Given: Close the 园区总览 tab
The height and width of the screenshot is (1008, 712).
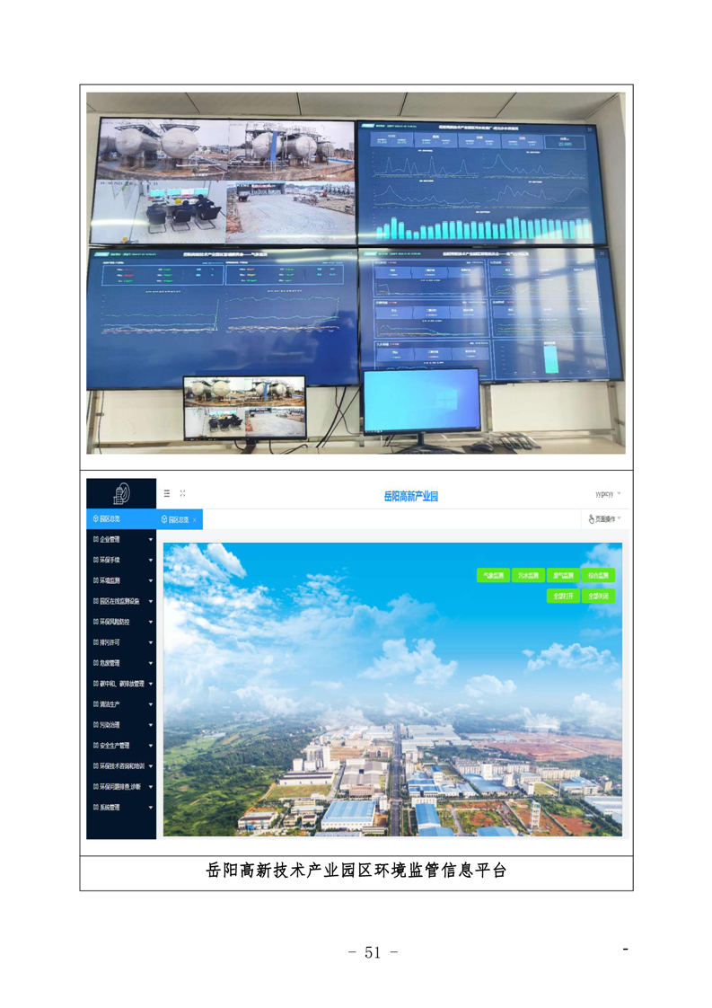Looking at the screenshot, I should pos(195,519).
